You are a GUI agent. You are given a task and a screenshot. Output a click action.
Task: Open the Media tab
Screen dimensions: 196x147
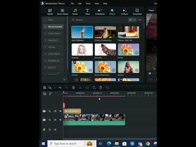pyautogui.click(x=50, y=12)
